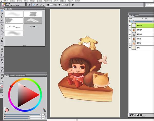Select layer 57 in the Layers list
This screenshot has height=121, width=154.
pyautogui.click(x=141, y=30)
